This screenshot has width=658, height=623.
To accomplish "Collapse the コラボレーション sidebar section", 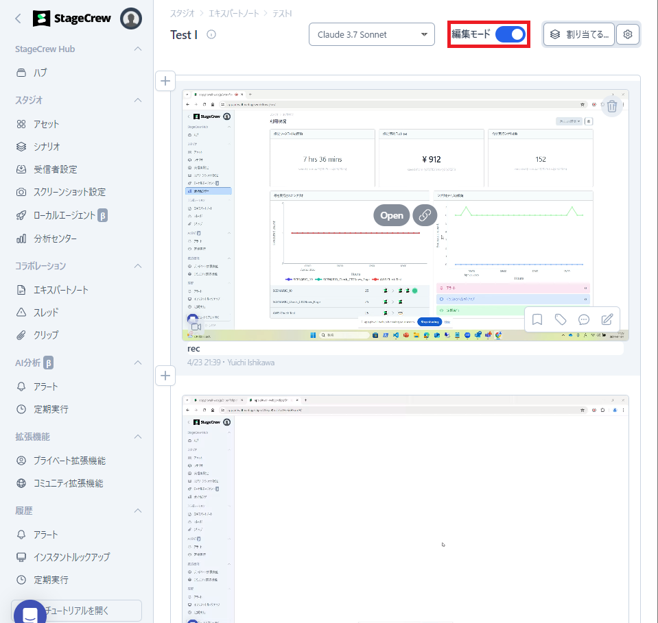I will (x=138, y=266).
